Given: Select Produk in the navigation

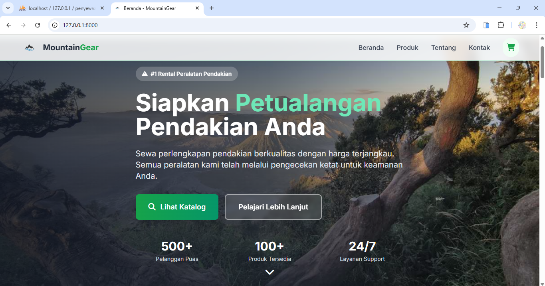Looking at the screenshot, I should click(x=407, y=47).
